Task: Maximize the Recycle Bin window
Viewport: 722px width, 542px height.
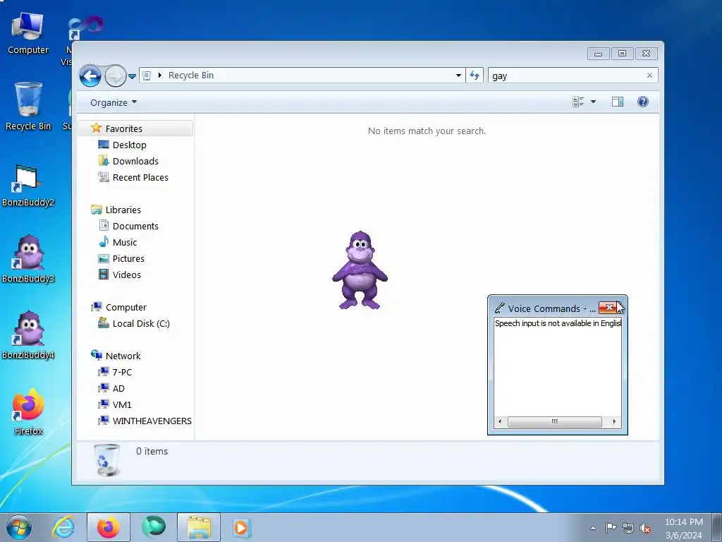Action: [x=622, y=54]
